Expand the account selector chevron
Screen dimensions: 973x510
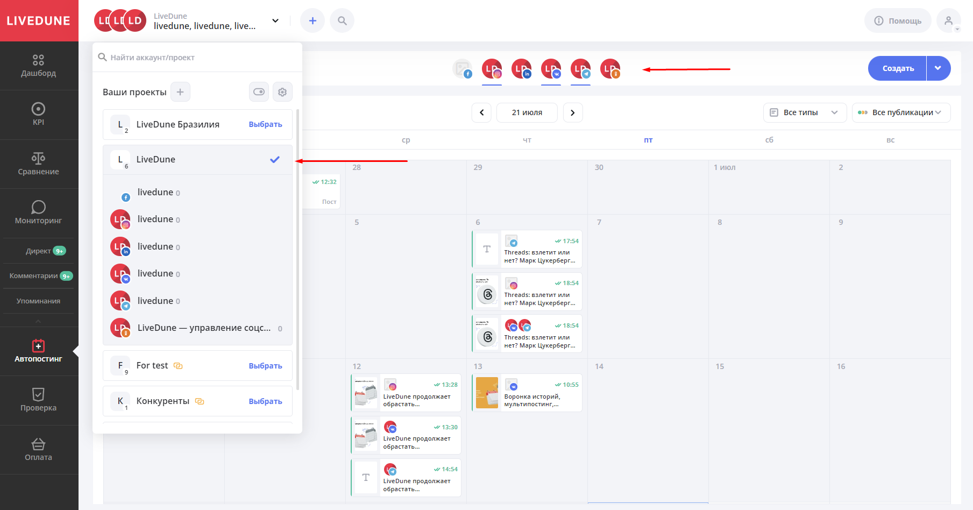pyautogui.click(x=275, y=21)
